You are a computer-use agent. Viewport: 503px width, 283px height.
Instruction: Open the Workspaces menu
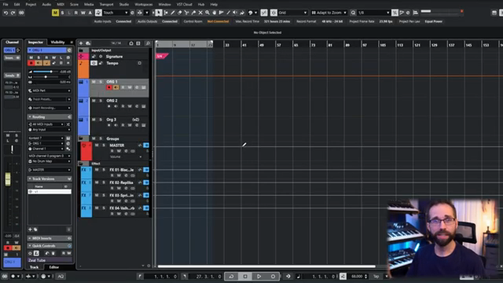[x=143, y=5]
